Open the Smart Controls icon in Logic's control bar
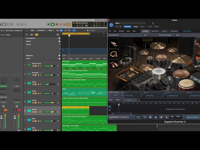The width and height of the screenshot is (200, 150). click(18, 24)
